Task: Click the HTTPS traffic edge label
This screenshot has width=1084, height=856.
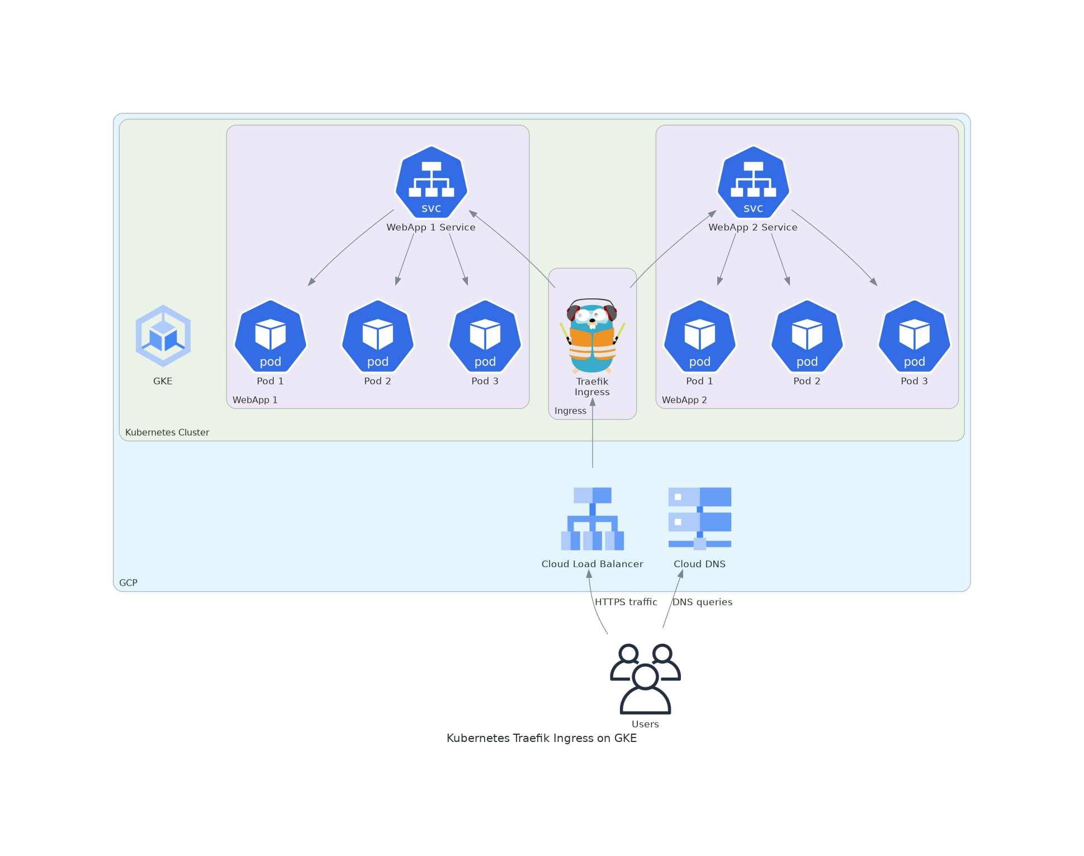Action: (626, 602)
